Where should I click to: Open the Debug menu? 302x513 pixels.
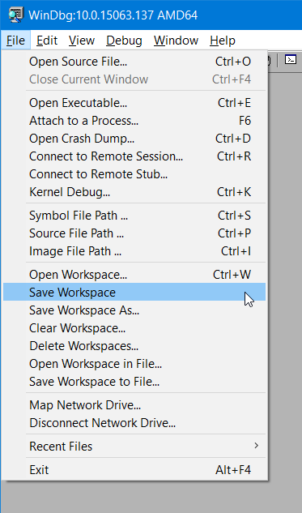click(124, 41)
